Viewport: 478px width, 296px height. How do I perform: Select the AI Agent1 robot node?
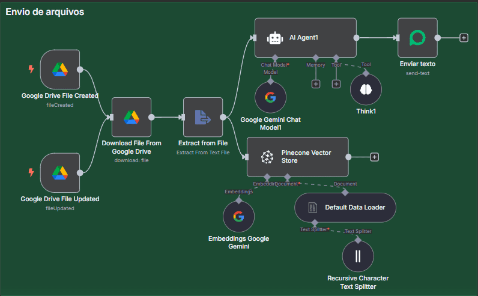point(306,37)
